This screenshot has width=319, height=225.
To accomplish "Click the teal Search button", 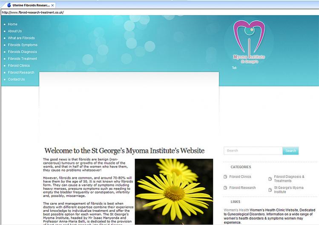I will pos(290,151).
